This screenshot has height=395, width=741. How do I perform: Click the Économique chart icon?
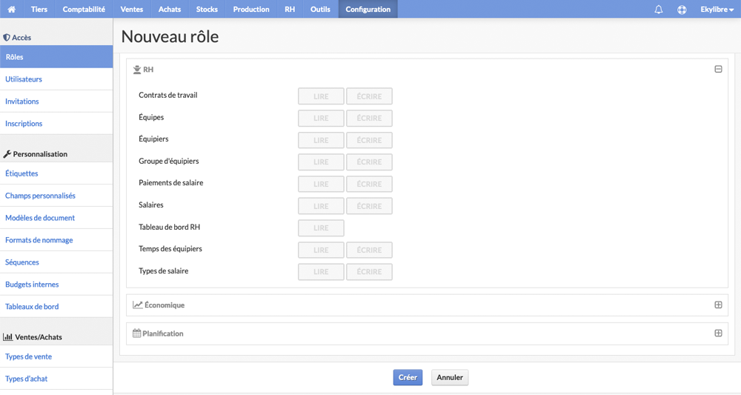pos(138,305)
